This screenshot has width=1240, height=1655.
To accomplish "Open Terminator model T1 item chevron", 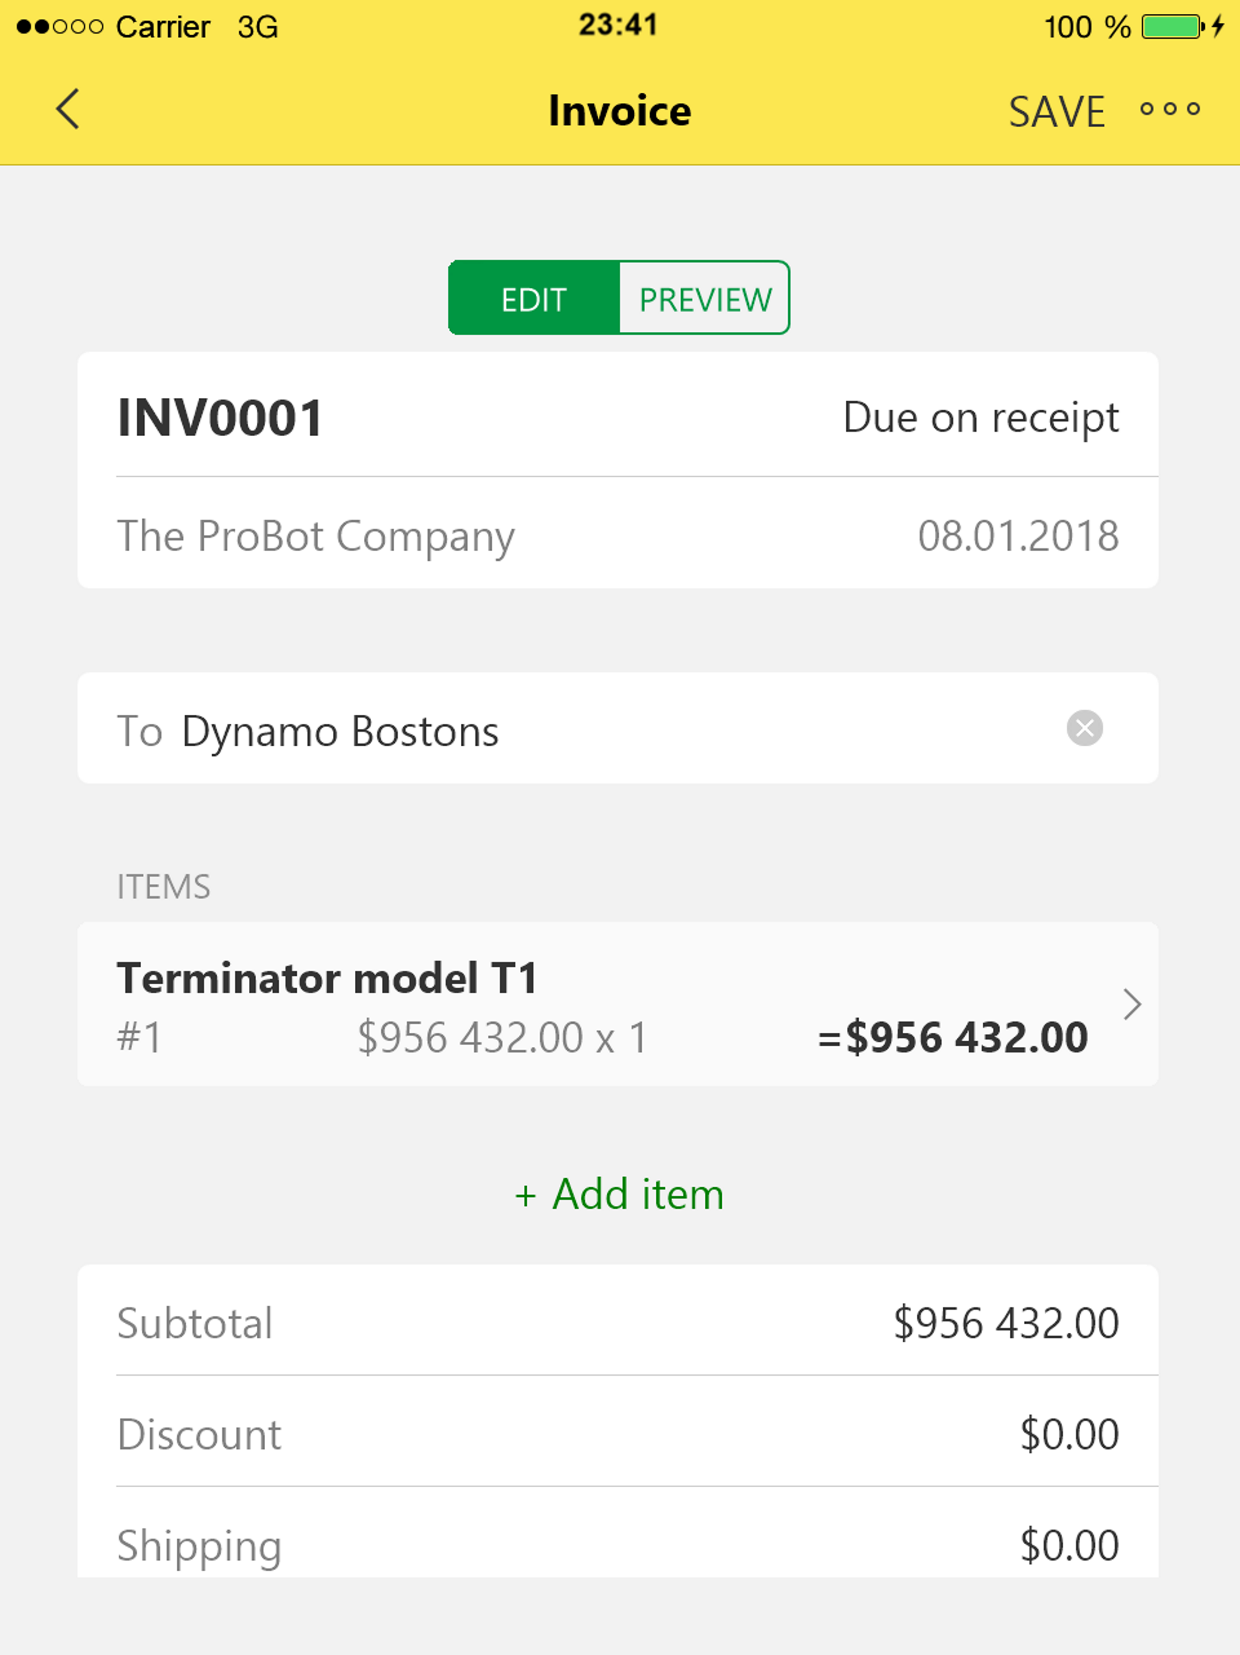I will tap(1132, 1004).
